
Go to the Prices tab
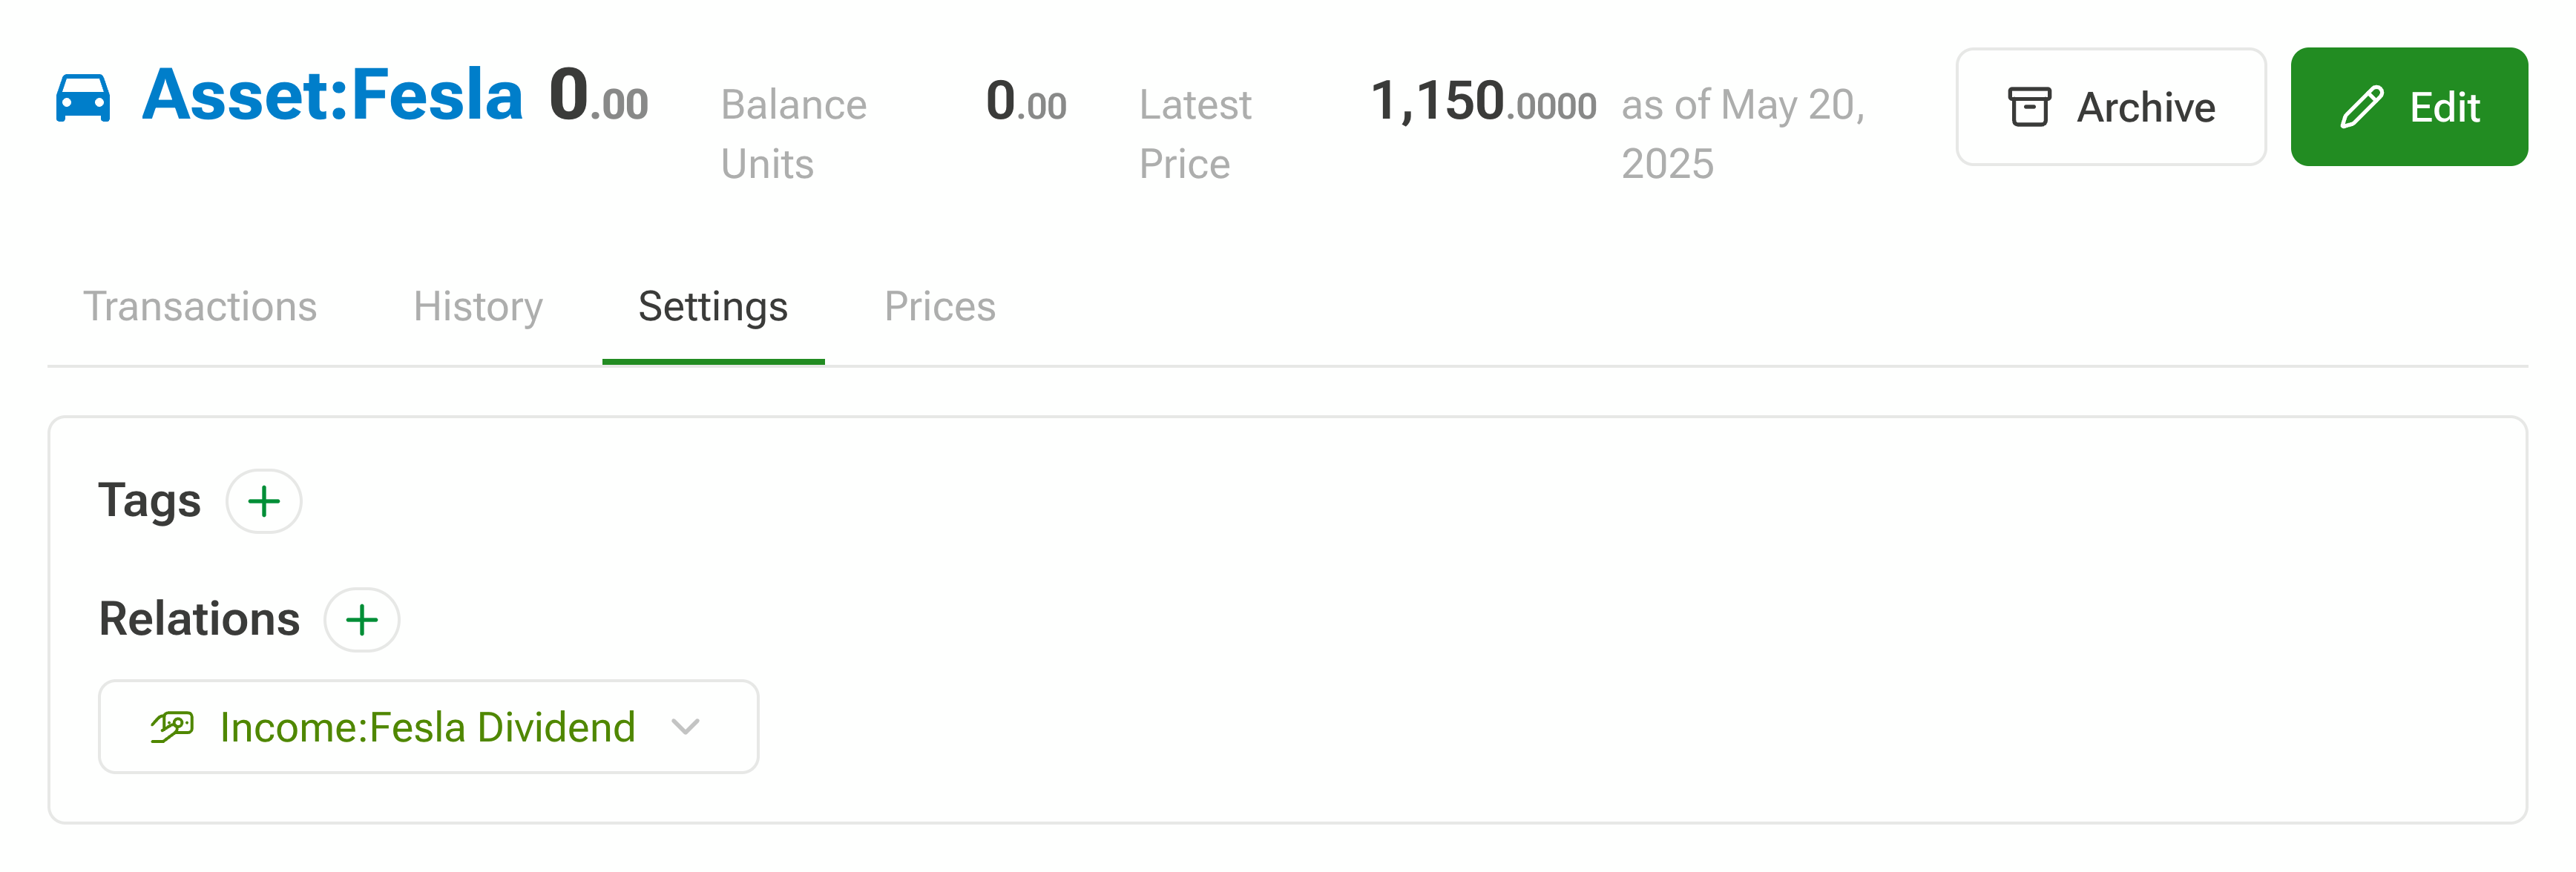click(940, 307)
